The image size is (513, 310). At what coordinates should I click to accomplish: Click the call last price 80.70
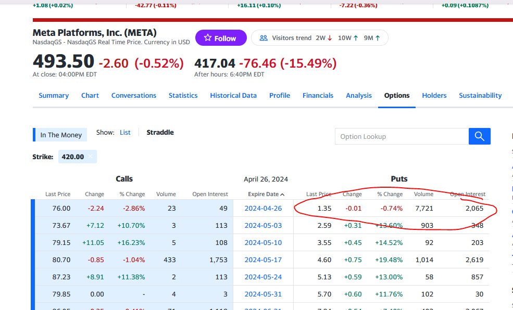point(61,260)
